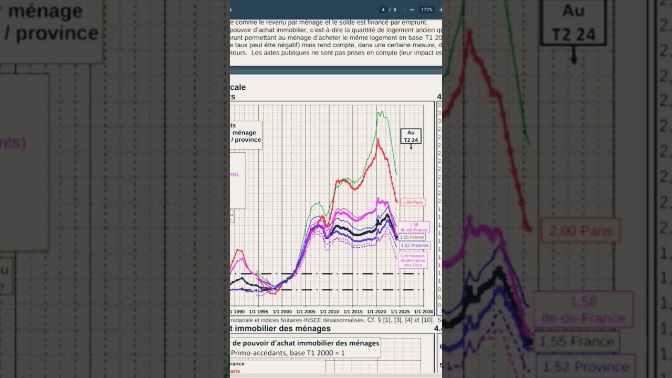Click the 'Notaires-INSEE désaisonnalisés' source note
The width and height of the screenshot is (672, 378).
click(x=322, y=320)
